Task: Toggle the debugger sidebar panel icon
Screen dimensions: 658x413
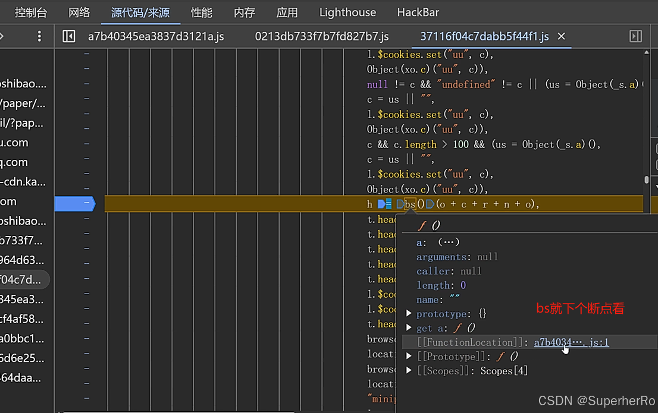Action: [636, 36]
